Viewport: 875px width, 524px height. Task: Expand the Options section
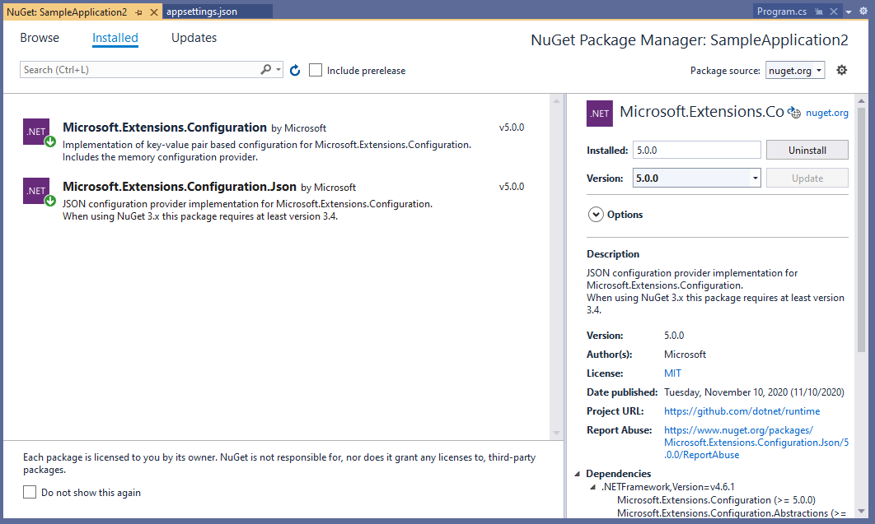click(x=596, y=215)
